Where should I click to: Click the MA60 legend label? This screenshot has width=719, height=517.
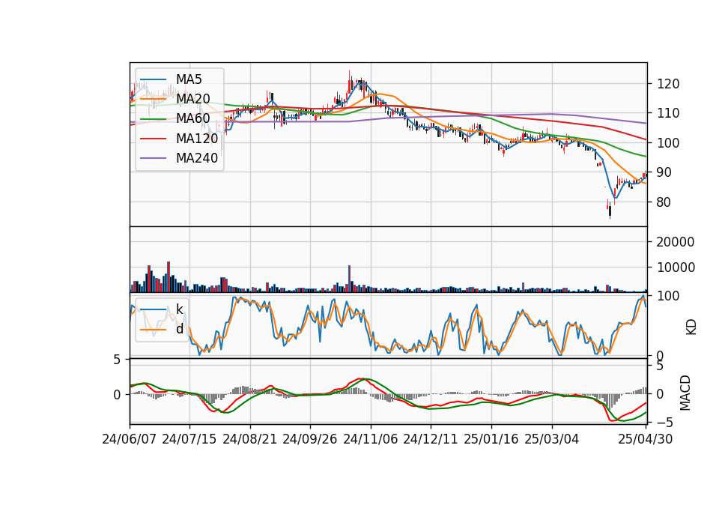point(192,119)
